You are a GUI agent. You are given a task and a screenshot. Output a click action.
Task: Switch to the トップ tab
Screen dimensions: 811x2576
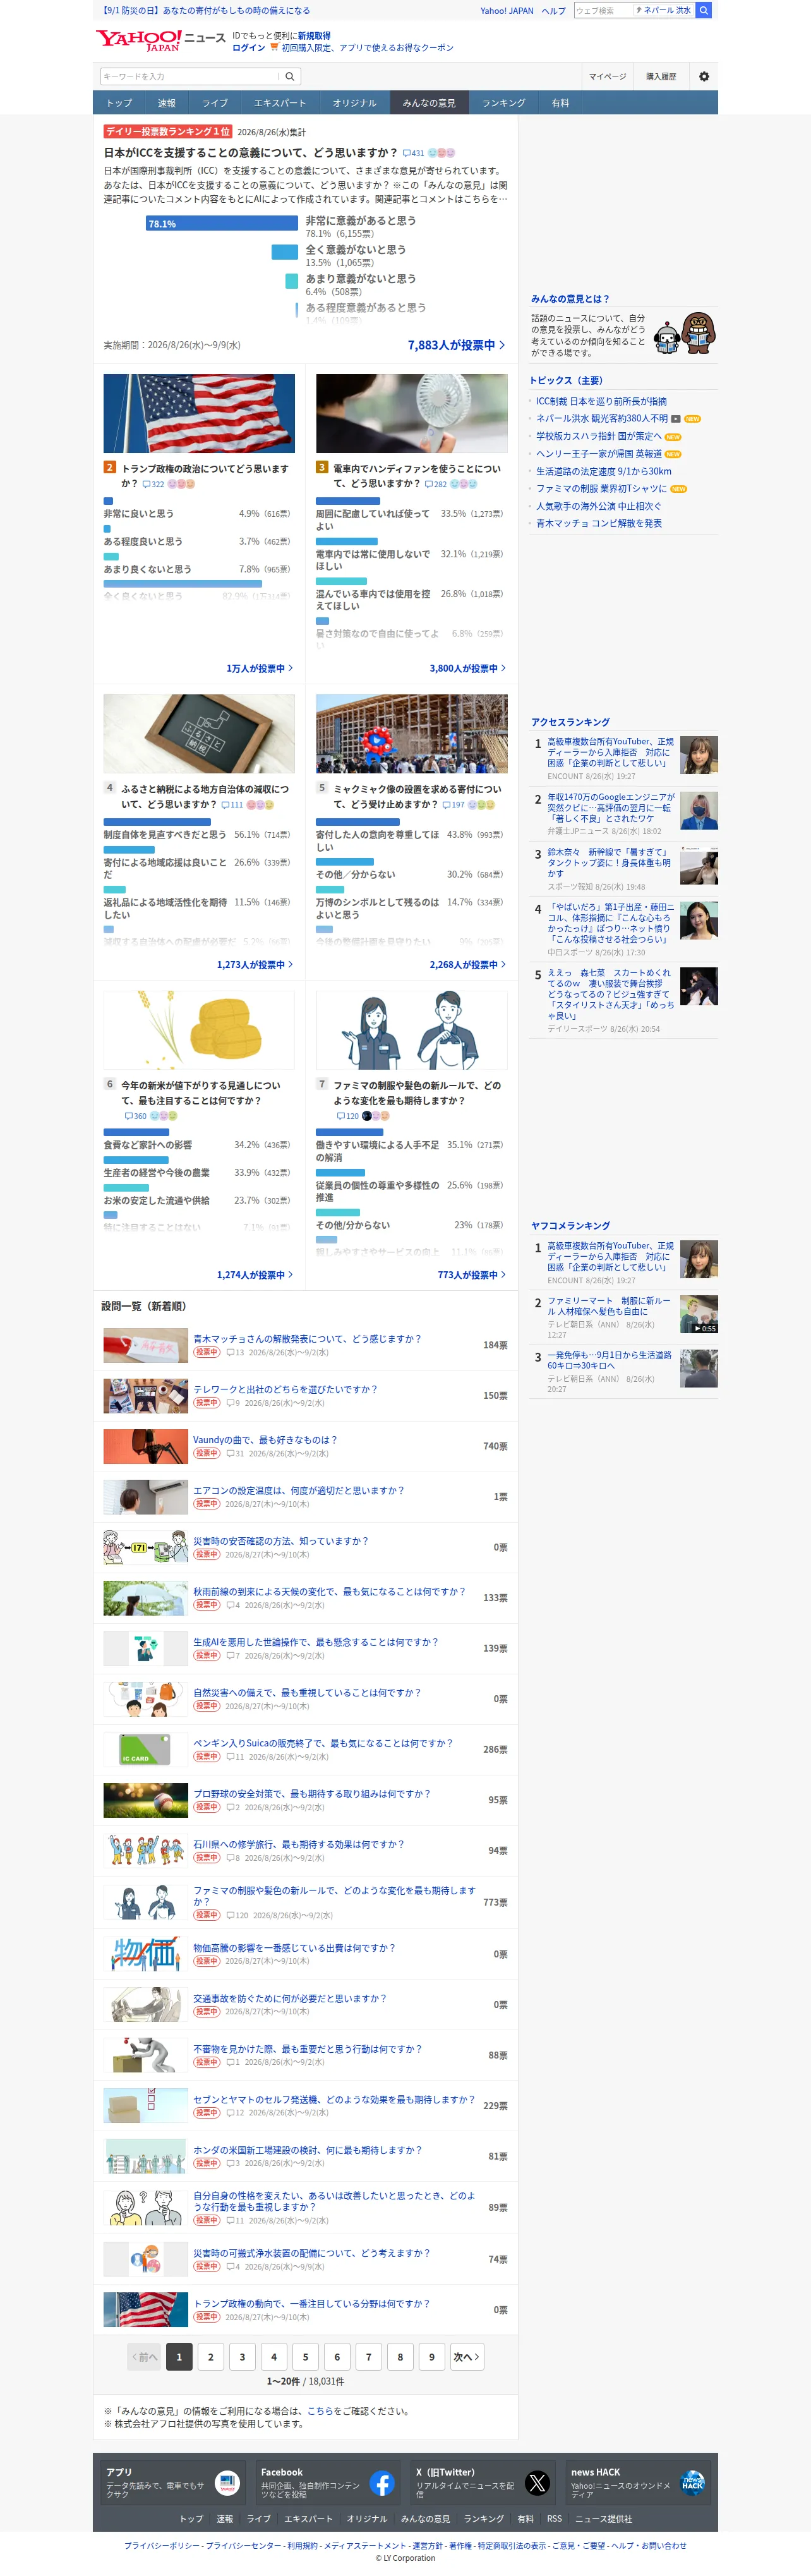[x=119, y=103]
